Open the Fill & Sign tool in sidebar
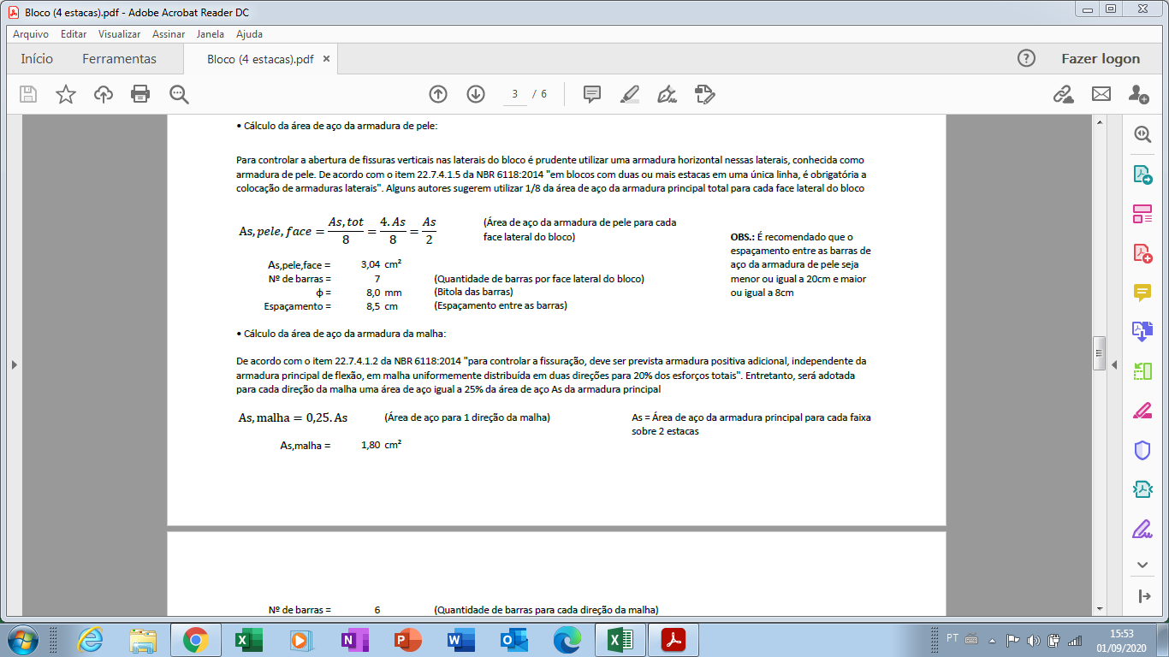 click(1142, 529)
